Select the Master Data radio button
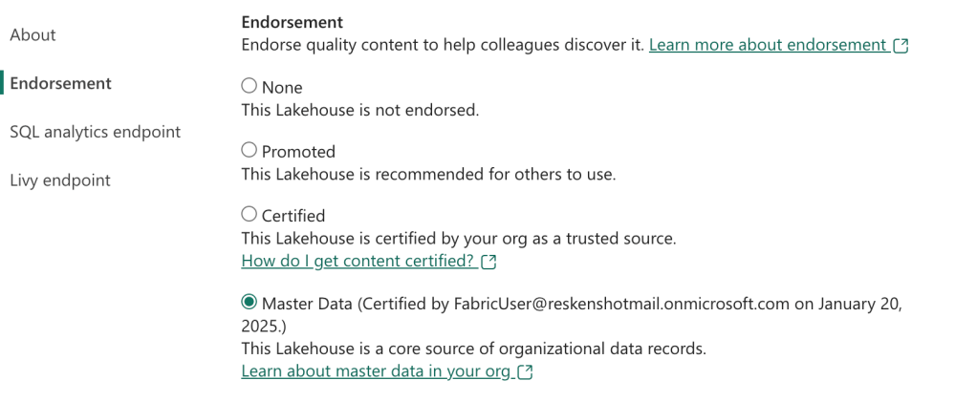The width and height of the screenshot is (977, 402). [250, 302]
